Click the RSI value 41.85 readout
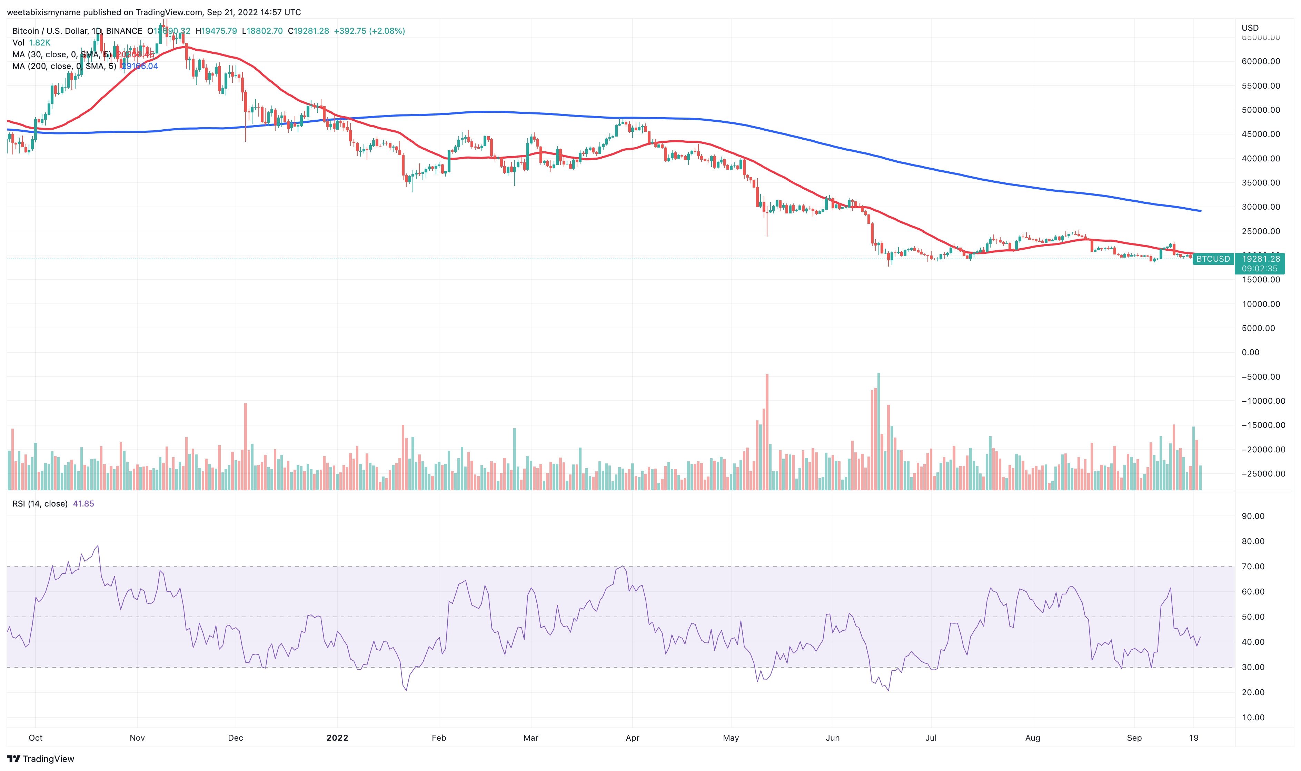The width and height of the screenshot is (1301, 771). tap(84, 503)
